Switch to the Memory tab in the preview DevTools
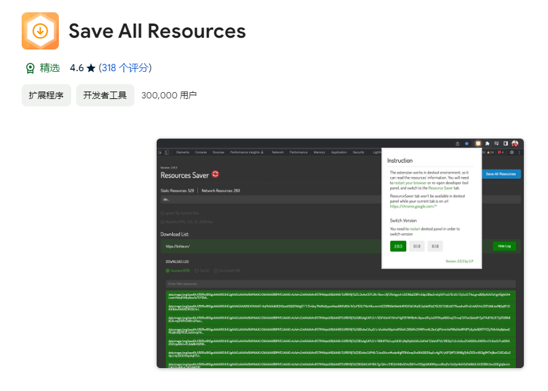 click(x=320, y=153)
